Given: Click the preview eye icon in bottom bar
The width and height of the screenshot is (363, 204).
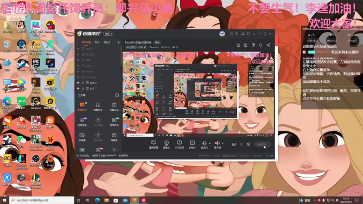Looking at the screenshot, I should 241,144.
